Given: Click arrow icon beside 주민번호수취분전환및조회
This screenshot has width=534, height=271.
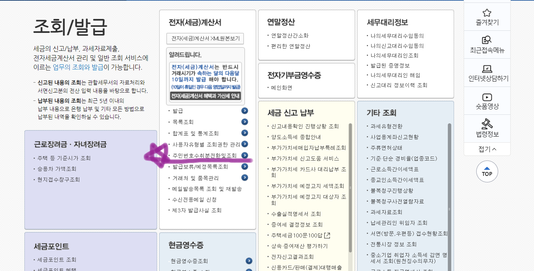Looking at the screenshot, I should point(245,155).
